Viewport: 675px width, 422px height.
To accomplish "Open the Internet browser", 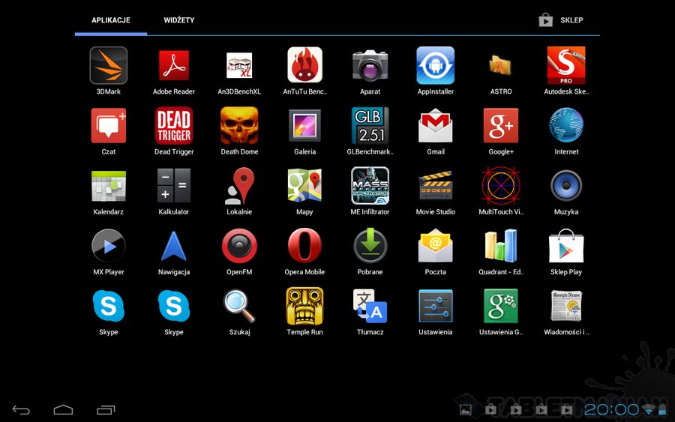I will click(x=566, y=125).
